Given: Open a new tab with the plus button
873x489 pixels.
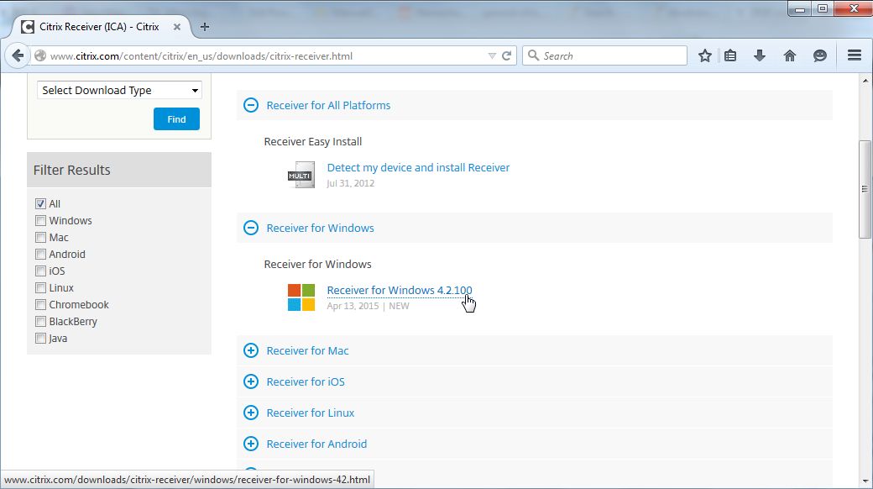Looking at the screenshot, I should (x=205, y=26).
